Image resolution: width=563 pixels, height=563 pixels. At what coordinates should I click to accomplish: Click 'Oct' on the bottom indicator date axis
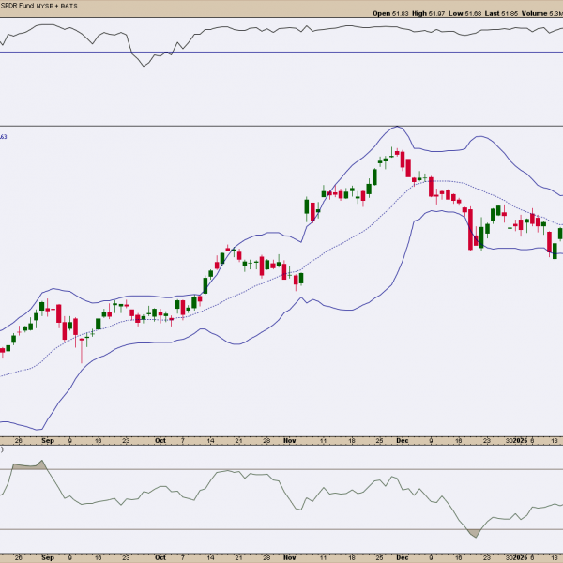(160, 557)
